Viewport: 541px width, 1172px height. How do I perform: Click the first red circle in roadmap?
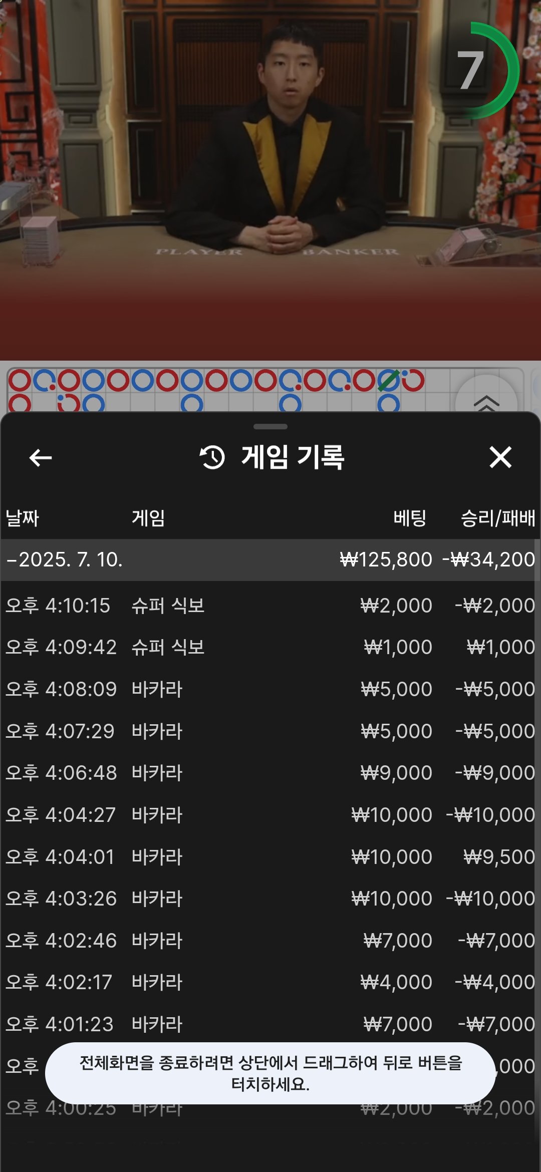20,381
